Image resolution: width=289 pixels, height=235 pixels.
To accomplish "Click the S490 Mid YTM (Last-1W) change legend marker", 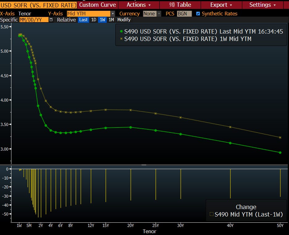I will tap(211, 214).
